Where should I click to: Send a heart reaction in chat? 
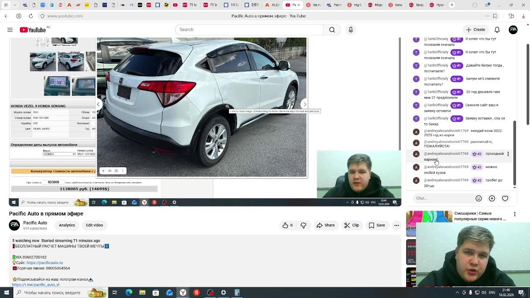pyautogui.click(x=505, y=198)
